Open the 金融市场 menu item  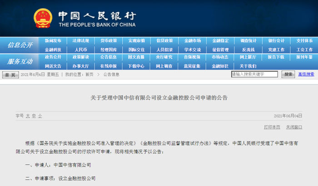click(x=193, y=41)
